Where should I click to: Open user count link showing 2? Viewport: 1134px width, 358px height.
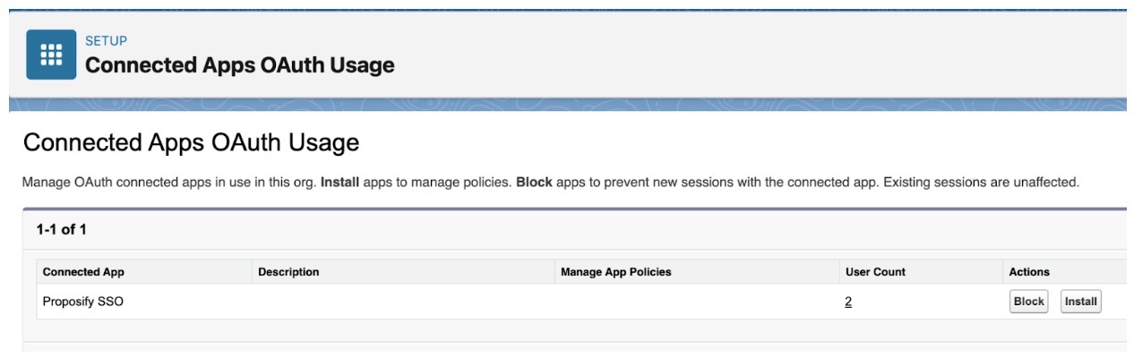point(848,302)
